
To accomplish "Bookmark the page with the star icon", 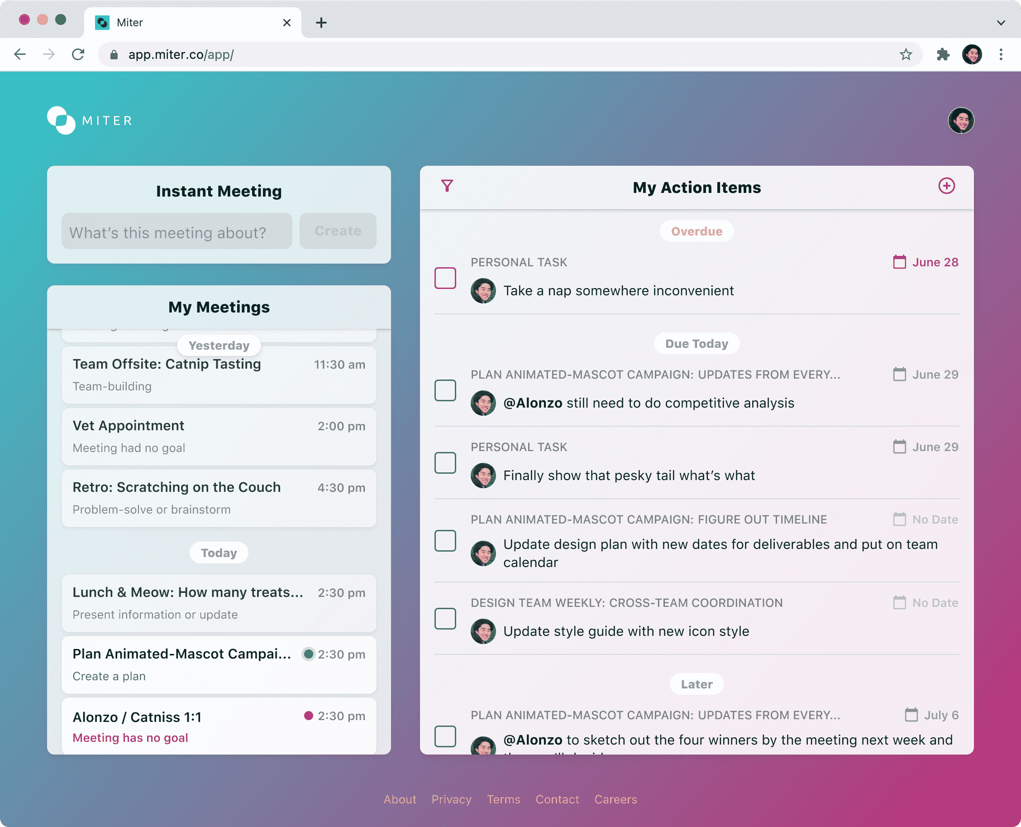I will tap(906, 54).
